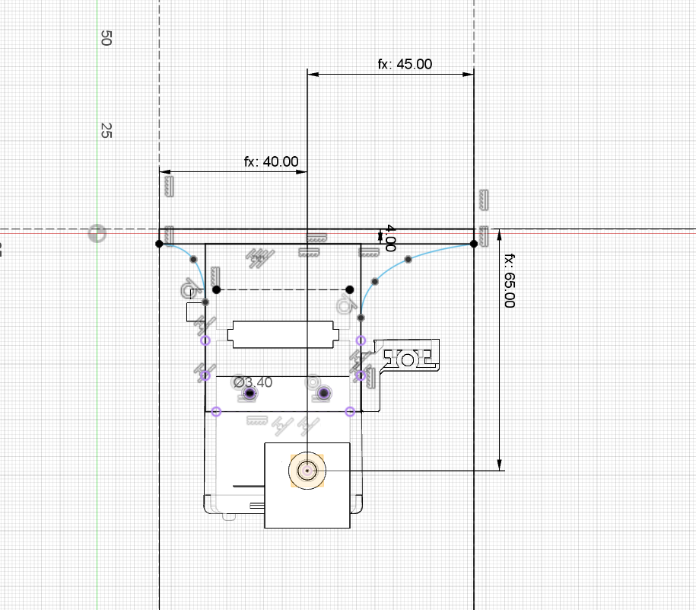Click concentric constraint icon above right mounting hole

click(x=312, y=380)
